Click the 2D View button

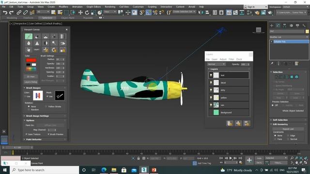point(31,76)
